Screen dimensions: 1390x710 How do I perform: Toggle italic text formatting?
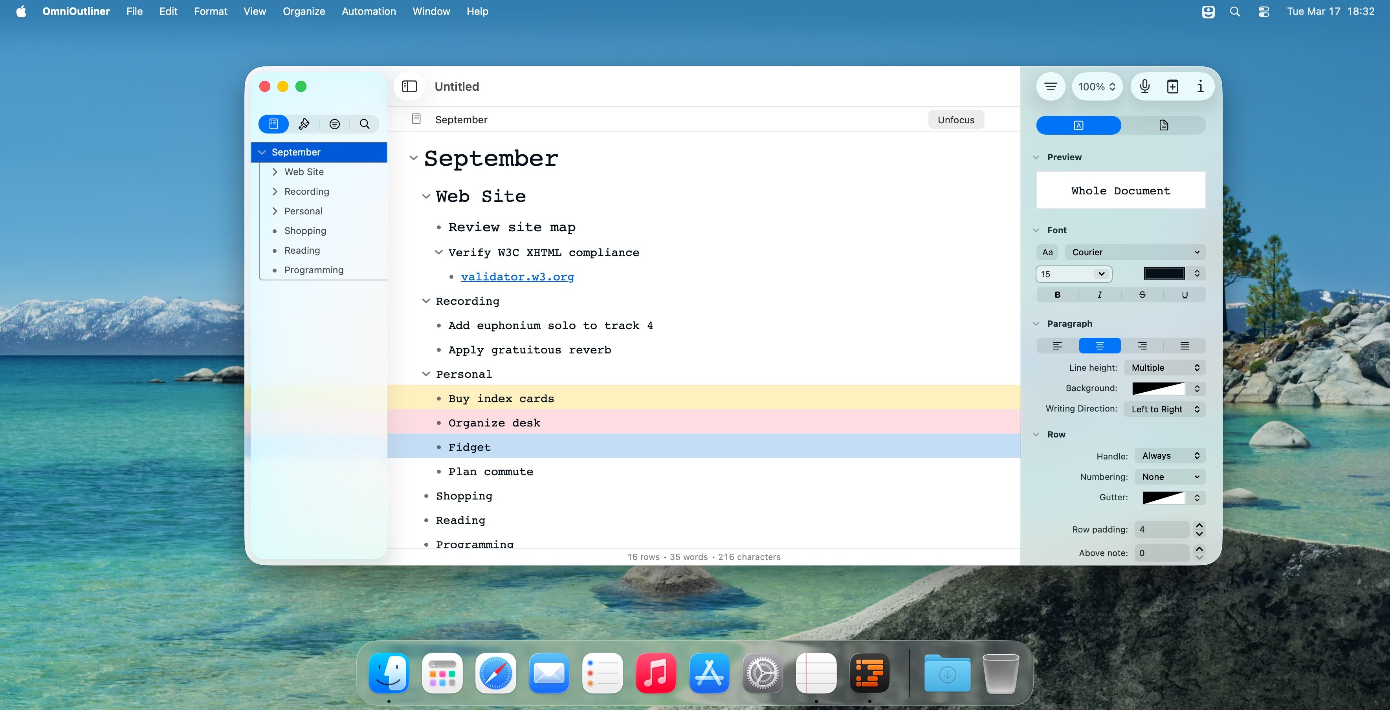(1100, 295)
